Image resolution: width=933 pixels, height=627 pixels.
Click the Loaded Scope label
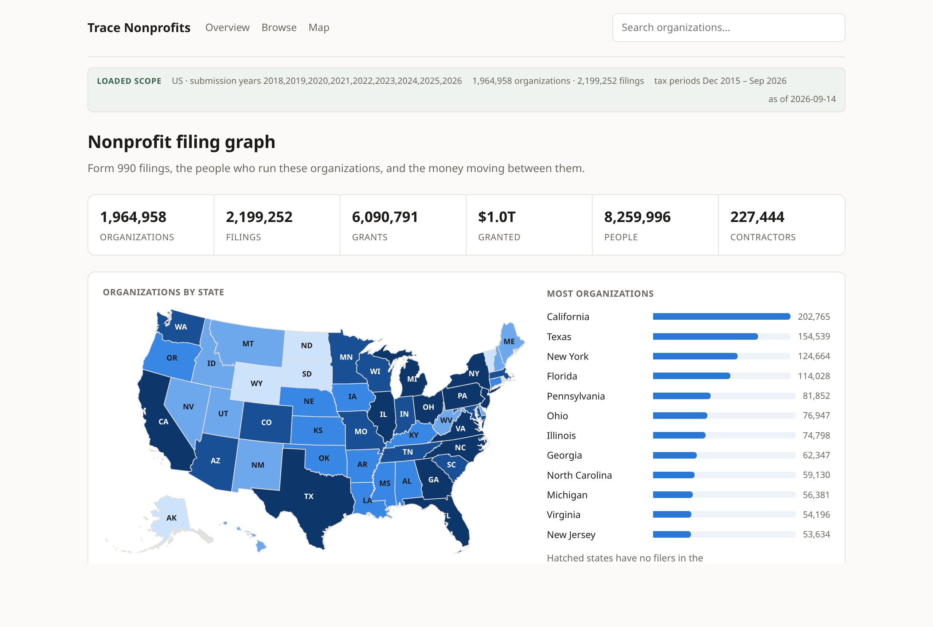[x=129, y=81]
